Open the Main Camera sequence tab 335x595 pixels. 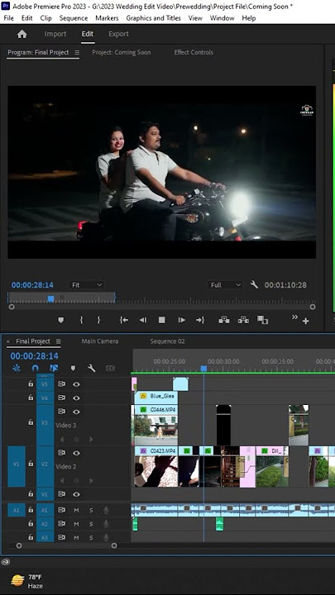[x=100, y=341]
